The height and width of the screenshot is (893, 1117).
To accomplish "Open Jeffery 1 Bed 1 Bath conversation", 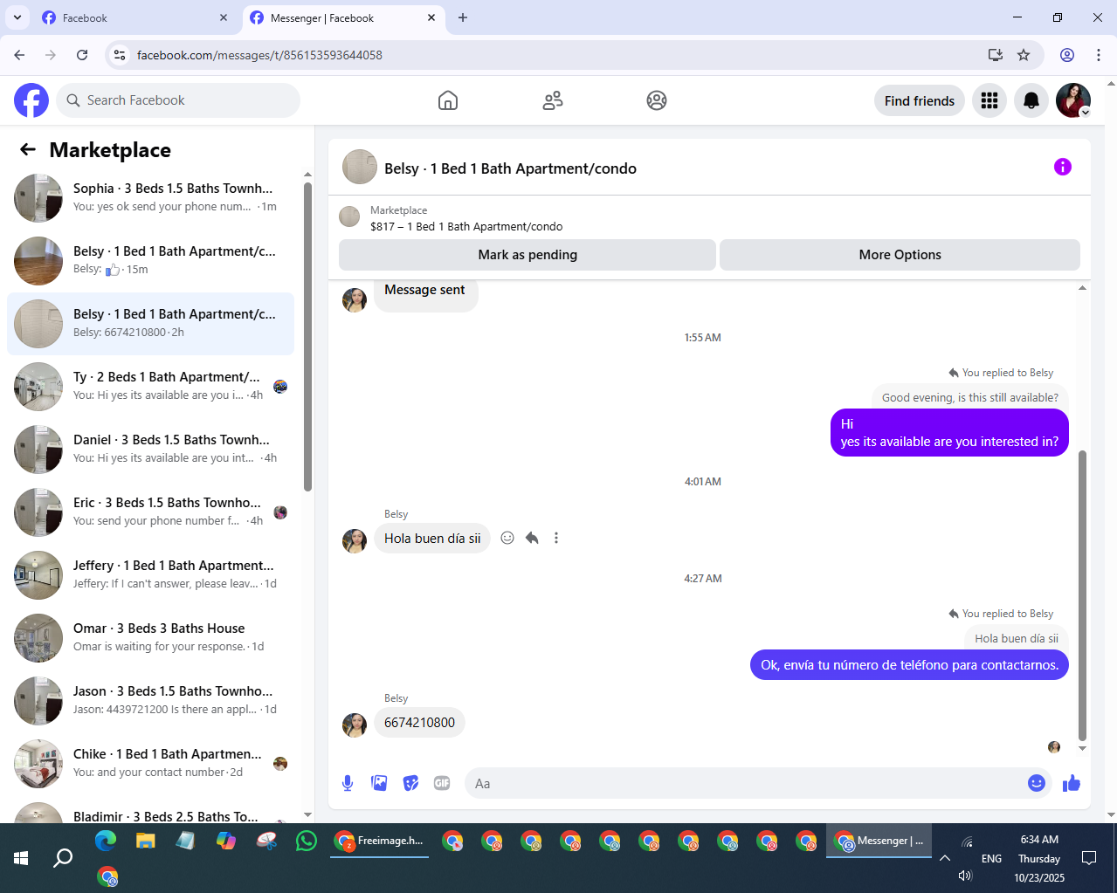I will click(150, 575).
